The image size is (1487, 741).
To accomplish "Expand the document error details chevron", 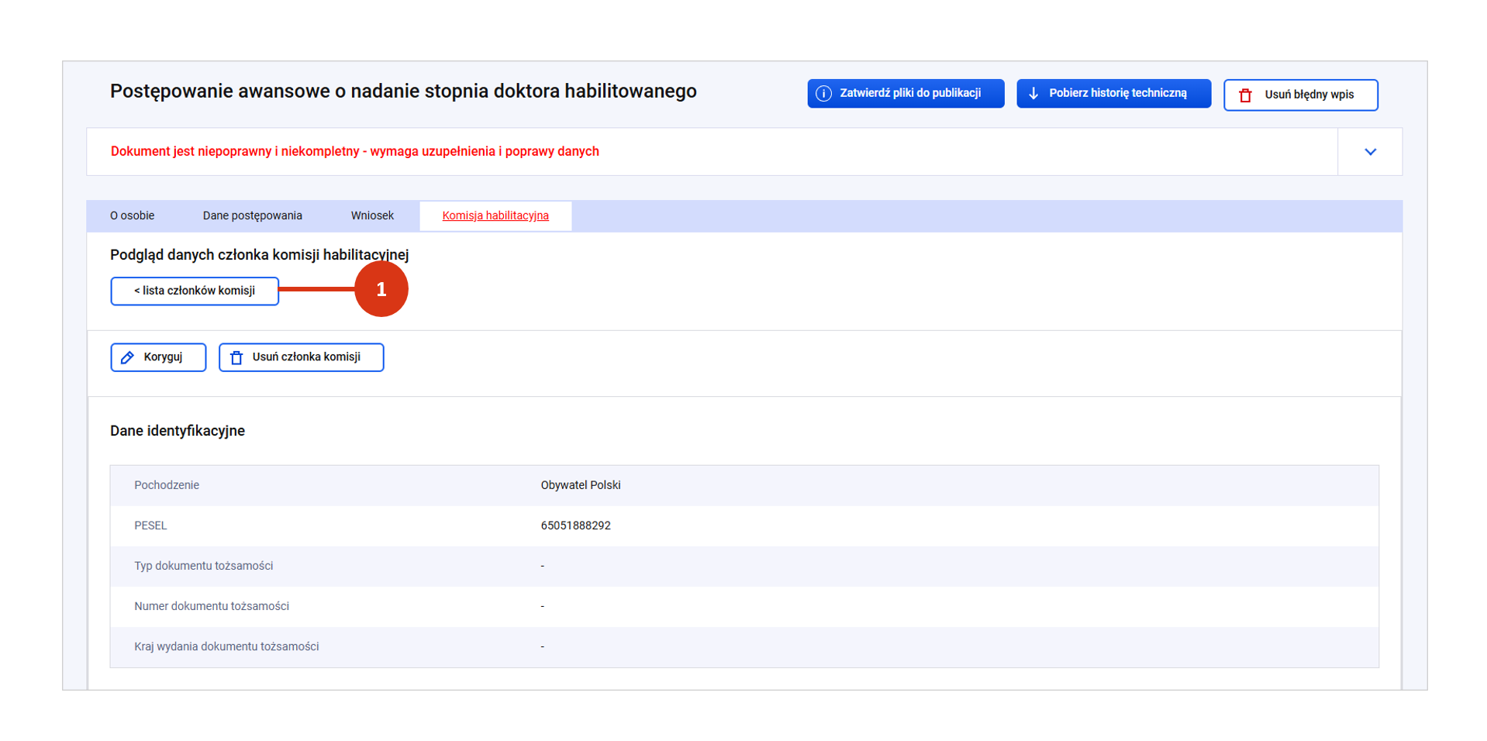I will tap(1369, 152).
